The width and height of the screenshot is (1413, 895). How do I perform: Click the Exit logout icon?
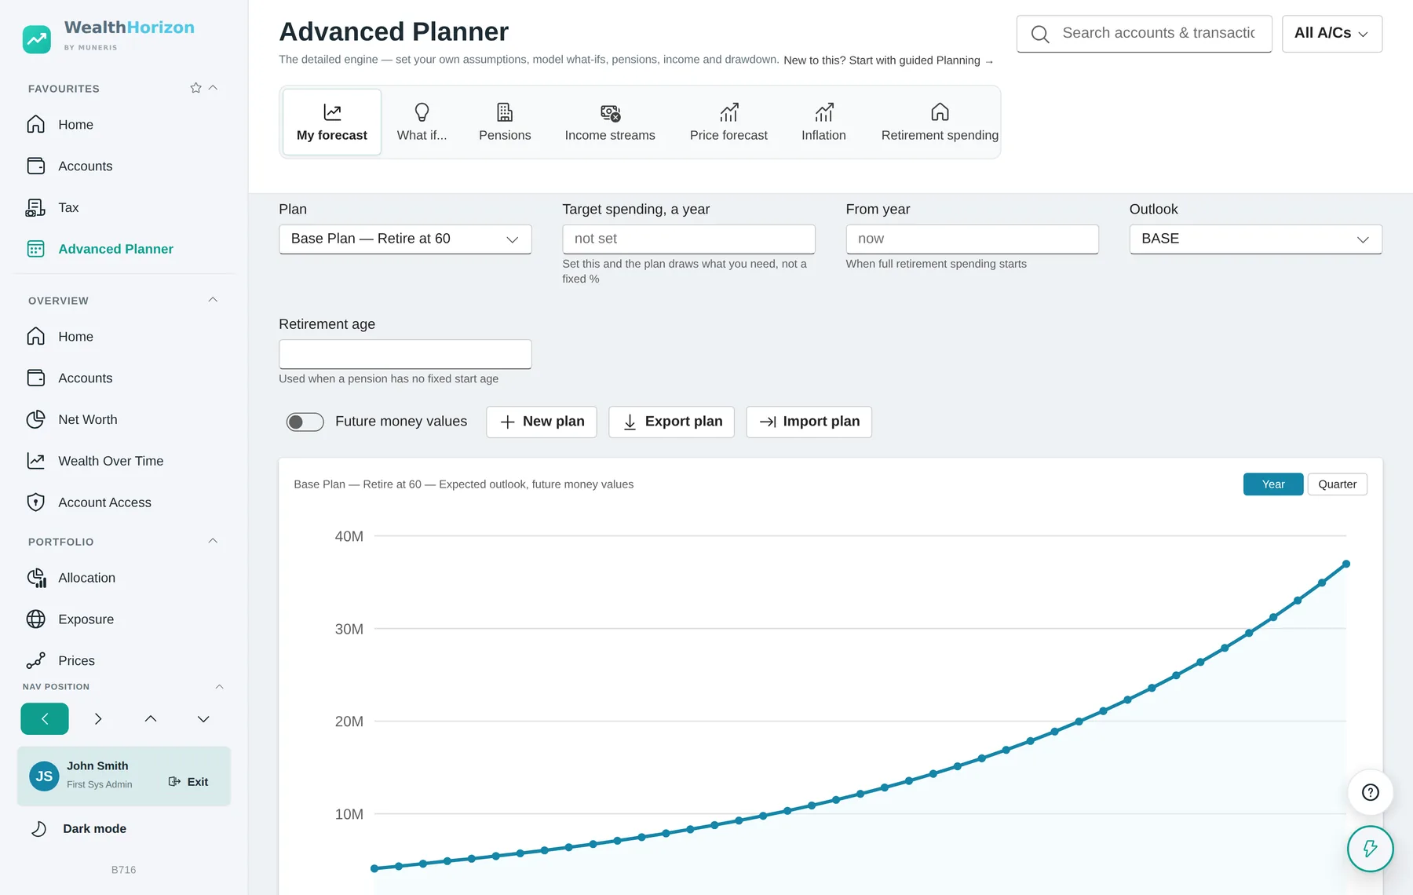pos(174,782)
